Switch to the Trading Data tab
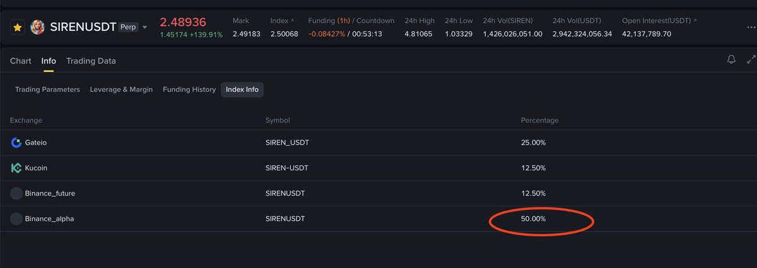The width and height of the screenshot is (757, 268). point(91,61)
